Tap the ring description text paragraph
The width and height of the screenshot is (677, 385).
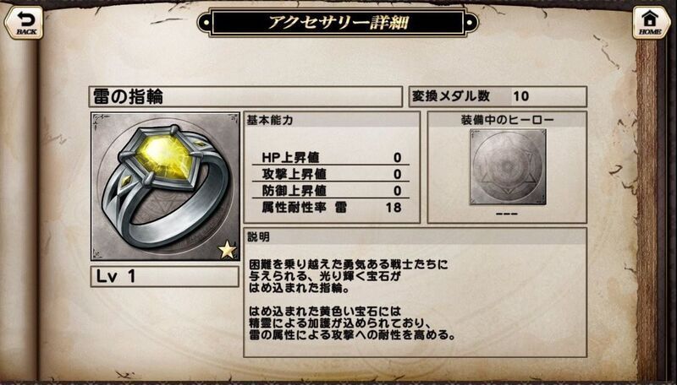pos(352,300)
